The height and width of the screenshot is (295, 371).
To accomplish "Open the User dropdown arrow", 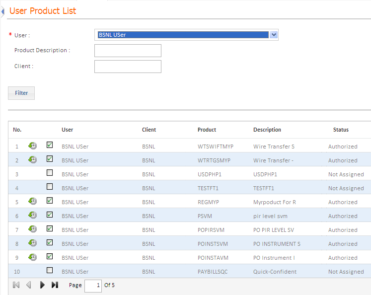I will click(274, 35).
